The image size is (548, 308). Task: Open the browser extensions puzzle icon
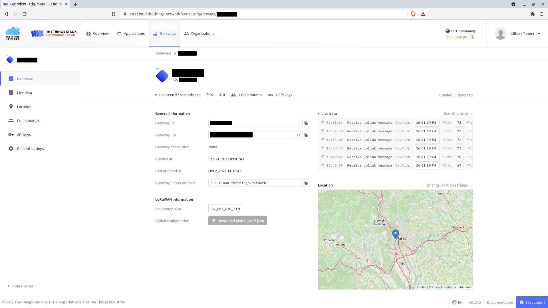coord(532,14)
